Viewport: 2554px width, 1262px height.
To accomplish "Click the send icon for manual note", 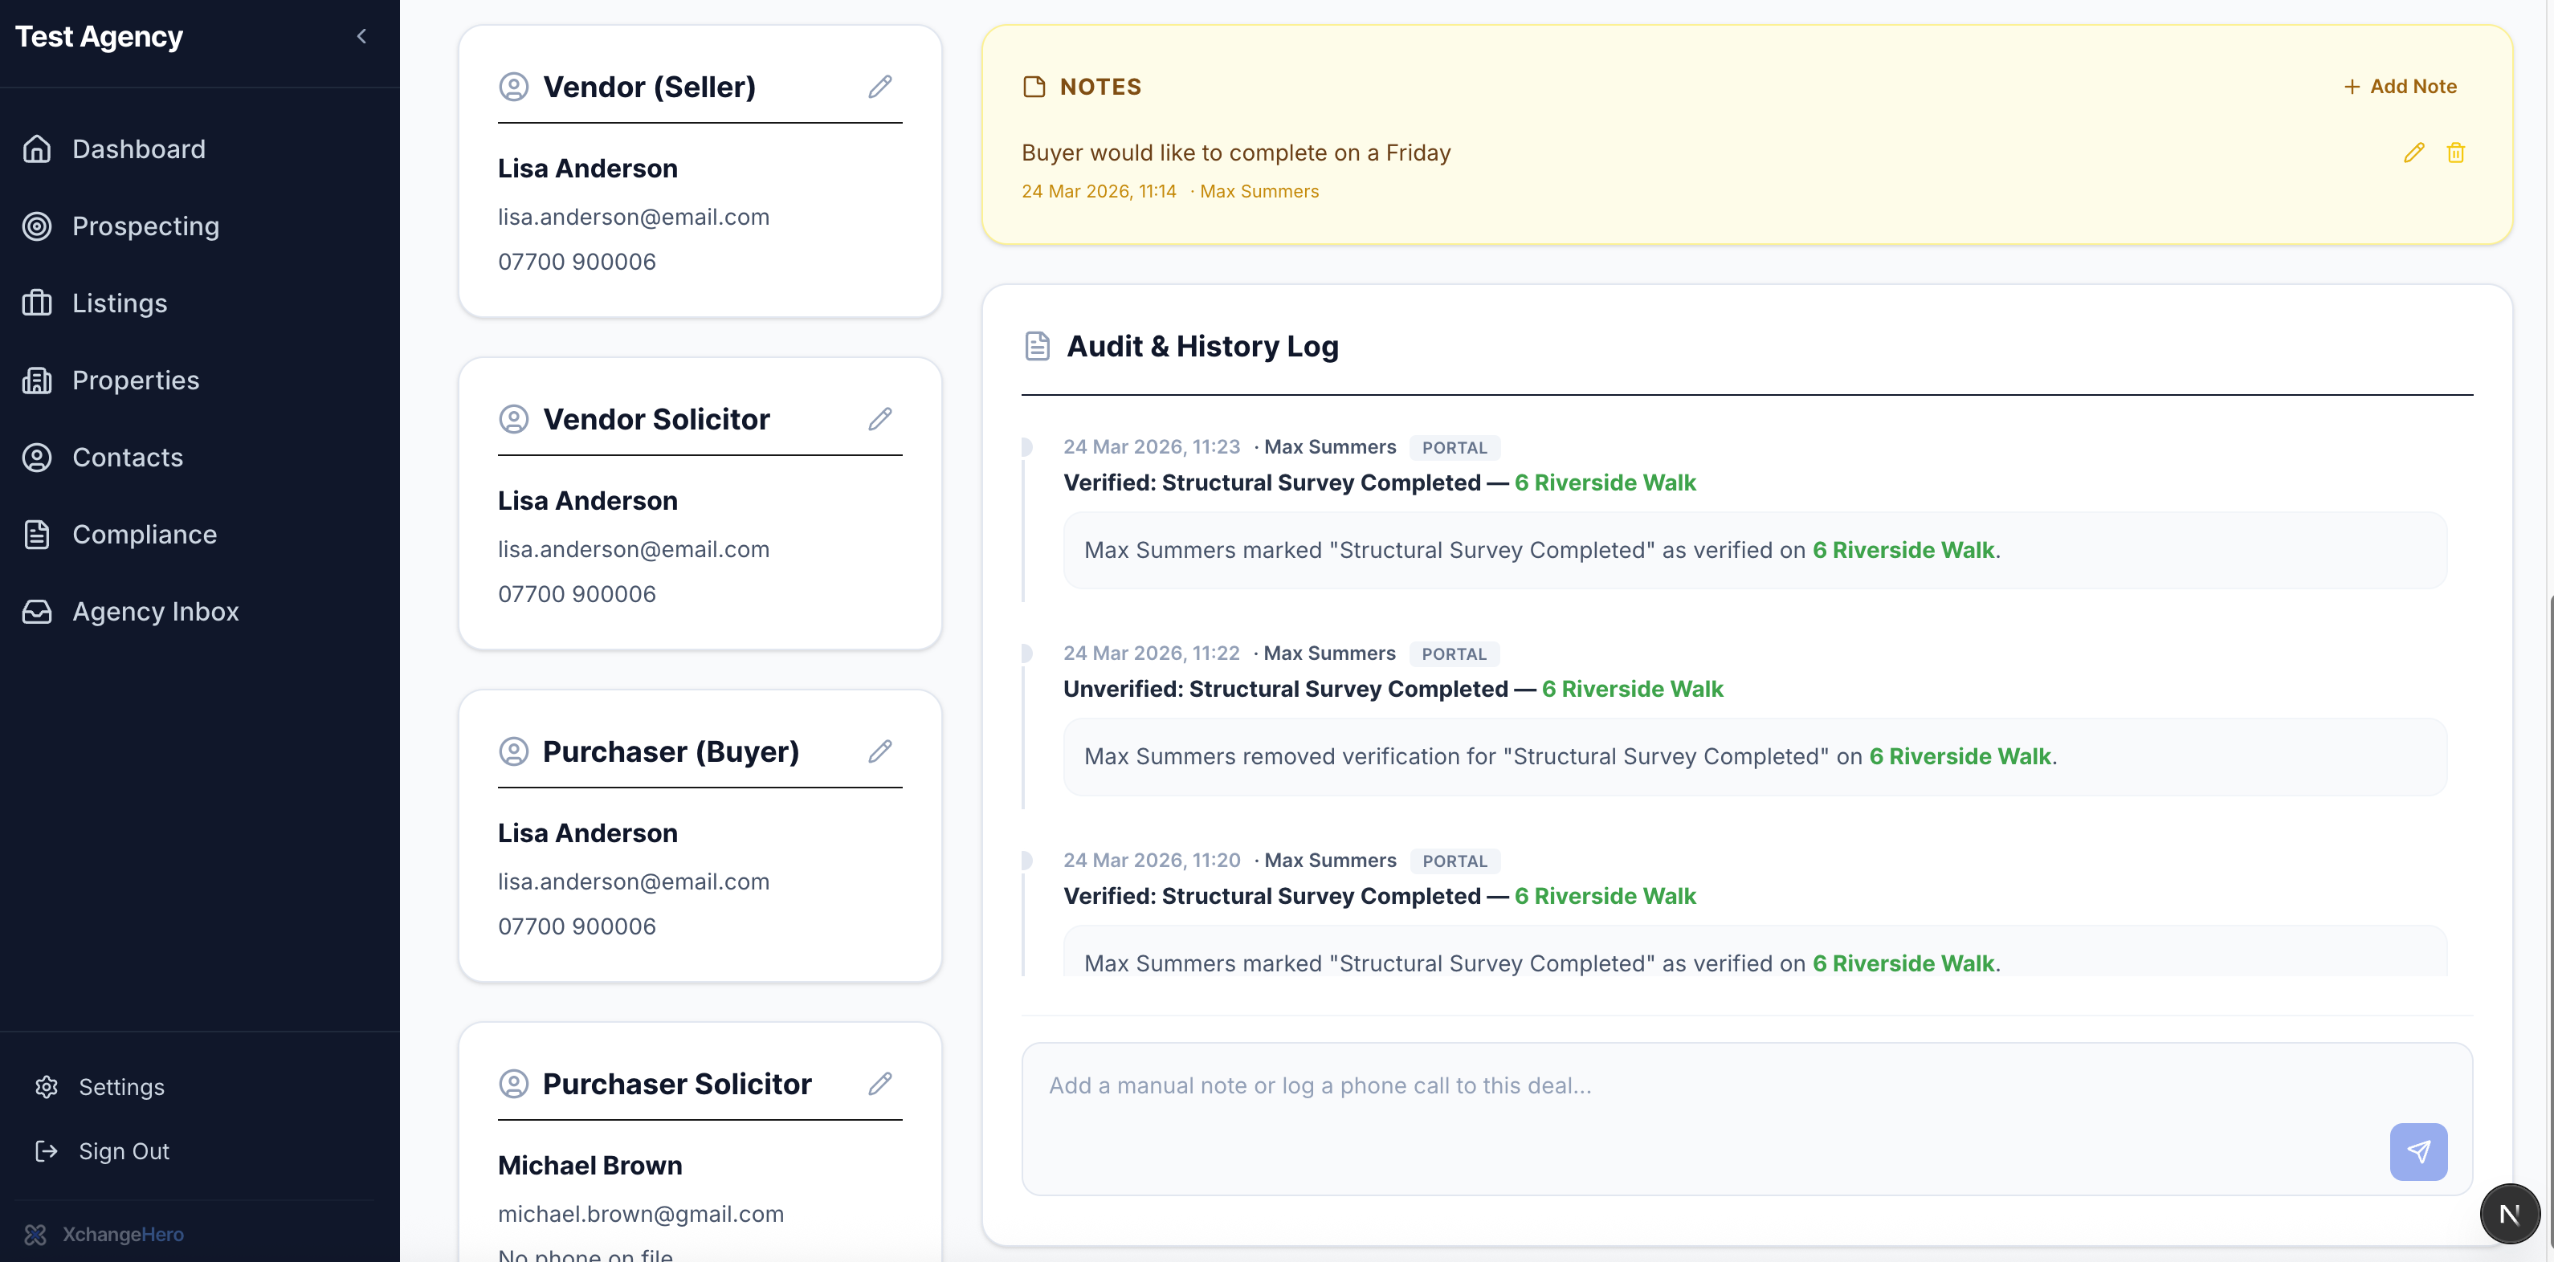I will coord(2419,1151).
